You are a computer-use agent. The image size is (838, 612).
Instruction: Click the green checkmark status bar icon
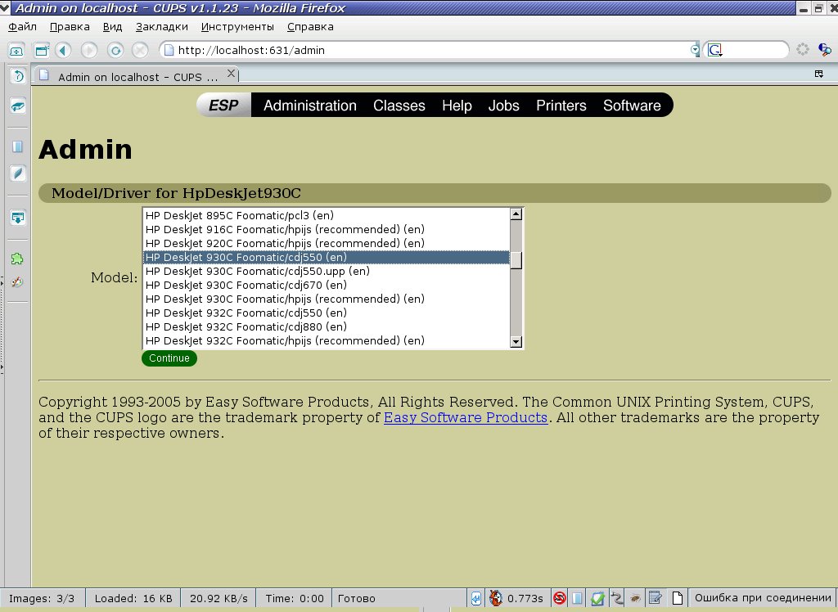(597, 598)
